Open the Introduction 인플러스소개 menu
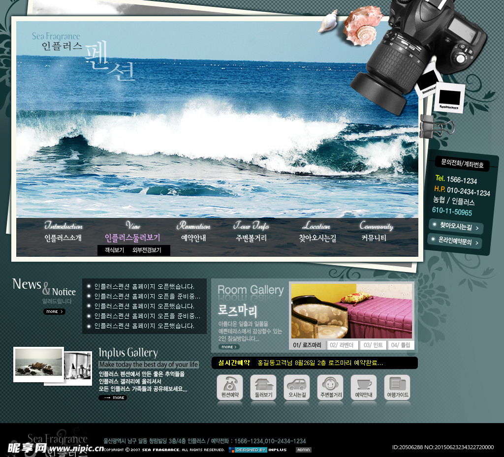Viewport: 504px width, 457px height. [63, 232]
